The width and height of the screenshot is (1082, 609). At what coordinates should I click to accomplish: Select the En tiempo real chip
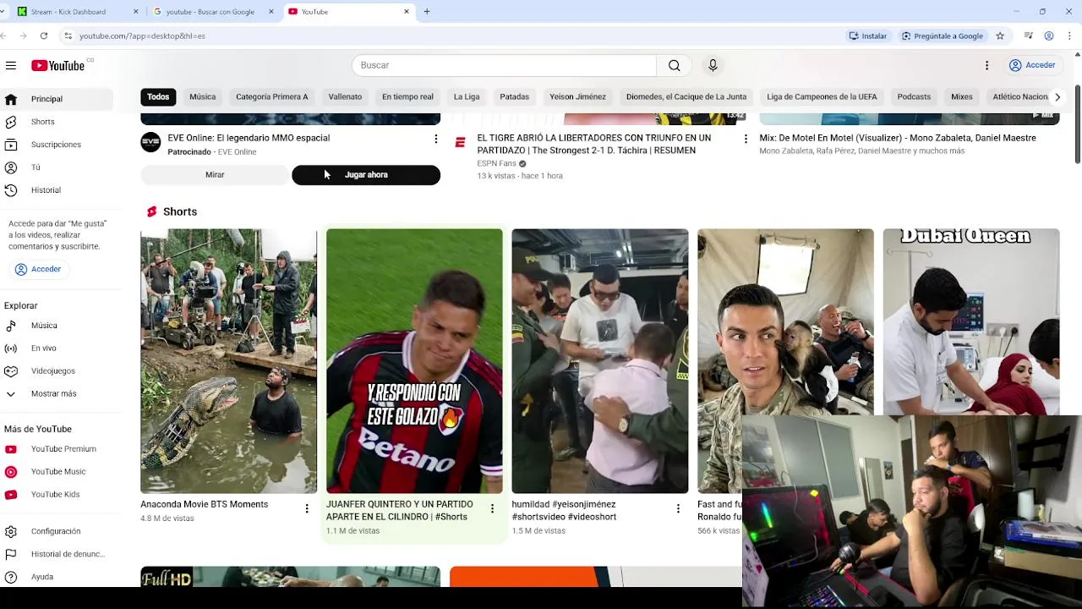point(407,97)
